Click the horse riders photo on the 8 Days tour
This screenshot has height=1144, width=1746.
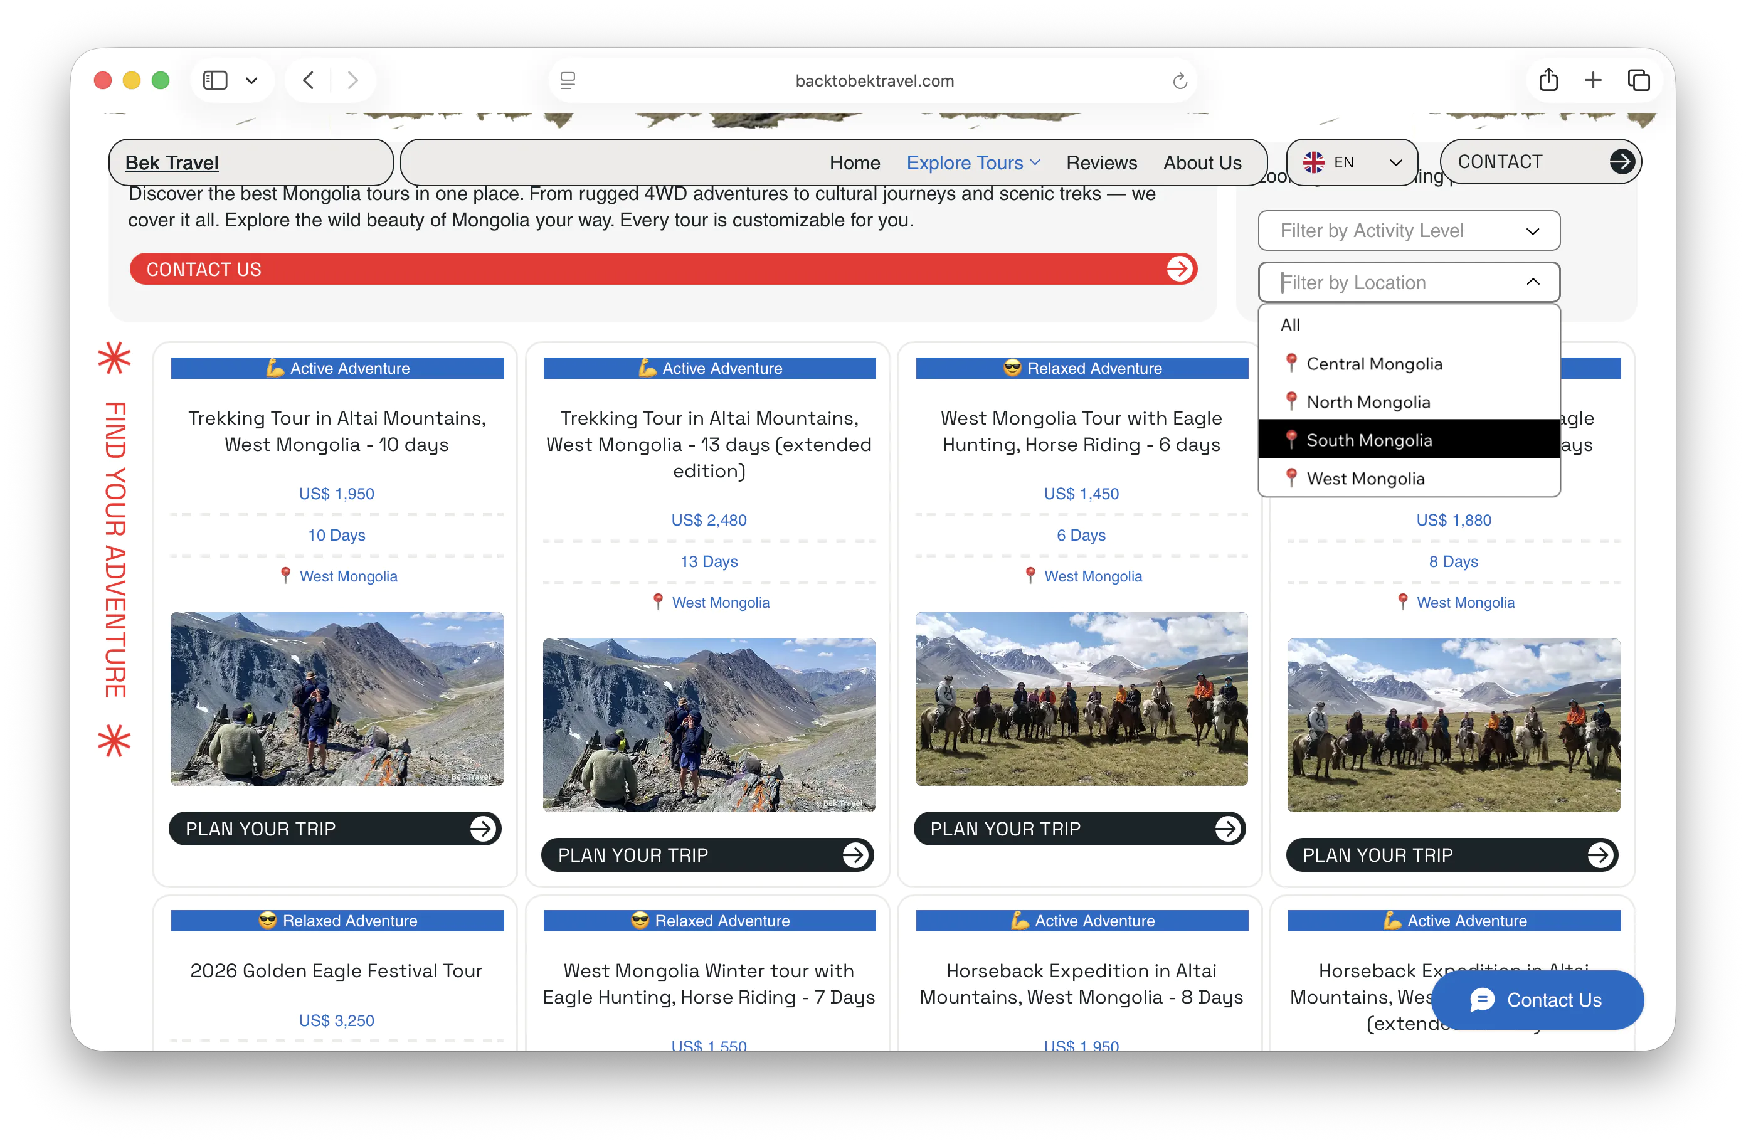[x=1453, y=725]
